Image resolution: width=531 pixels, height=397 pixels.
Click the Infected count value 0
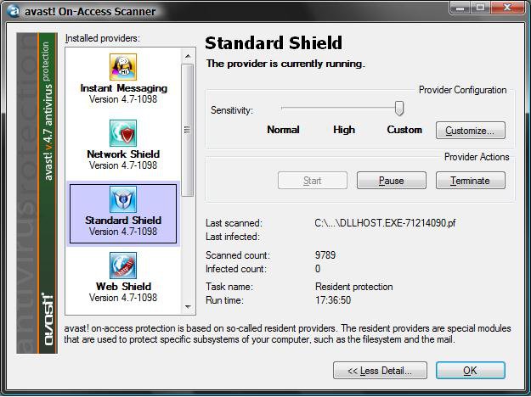pos(318,269)
